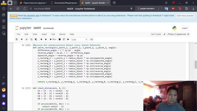This screenshot has height=111, width=197.
Task: Click Don't show anymore button
Action: 185,16
